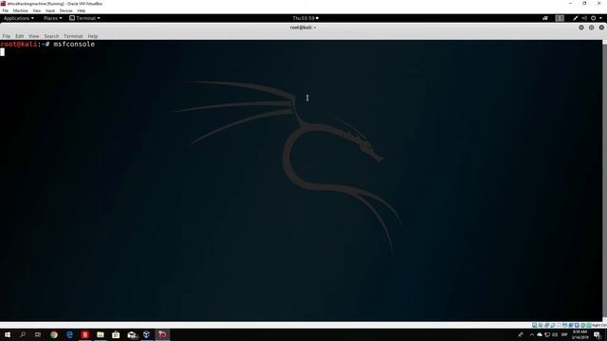This screenshot has height=341, width=607.
Task: Click the first VirtualBox status bar indicator icon
Action: point(534,326)
